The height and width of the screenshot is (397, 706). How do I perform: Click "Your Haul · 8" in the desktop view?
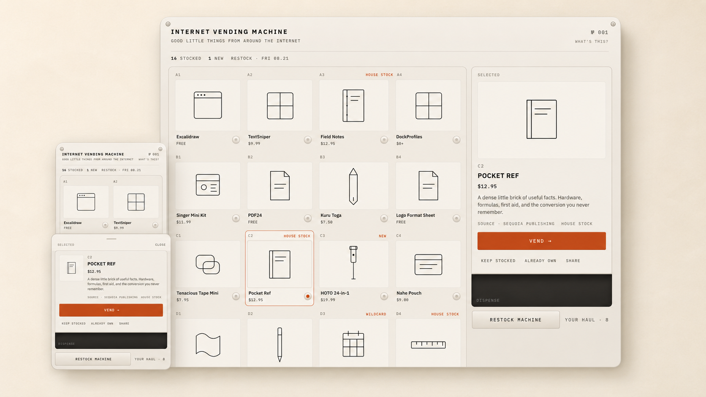(x=587, y=320)
